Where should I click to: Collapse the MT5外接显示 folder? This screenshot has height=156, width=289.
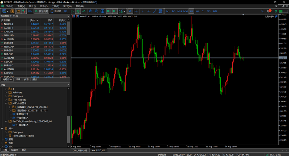(6, 103)
